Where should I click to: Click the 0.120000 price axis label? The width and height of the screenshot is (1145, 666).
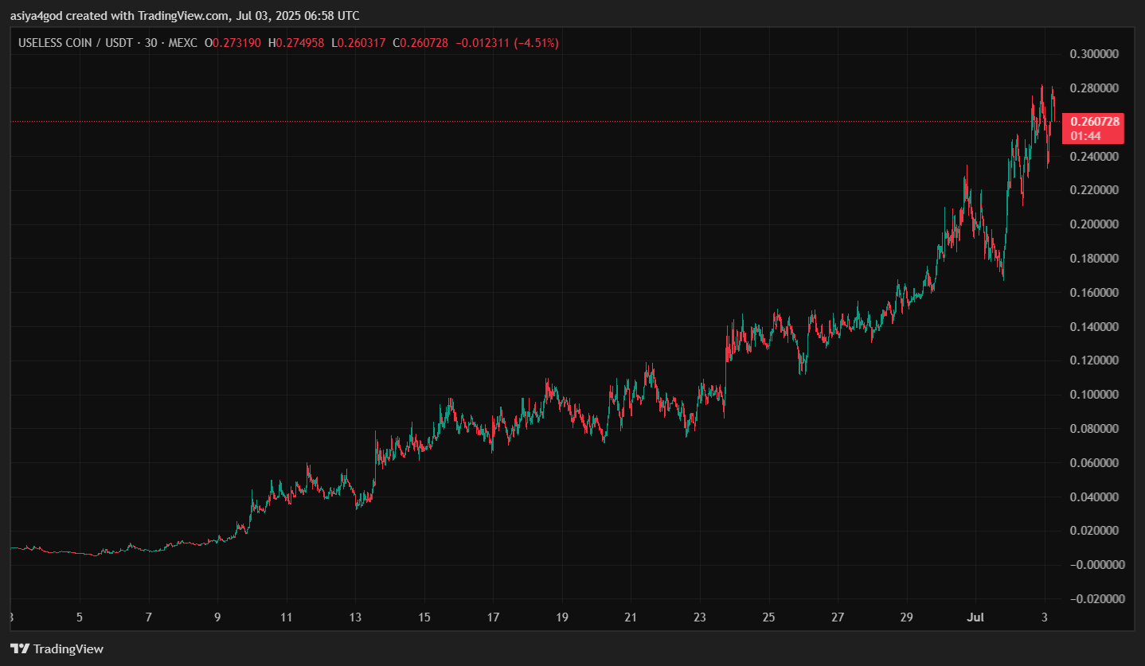point(1096,360)
